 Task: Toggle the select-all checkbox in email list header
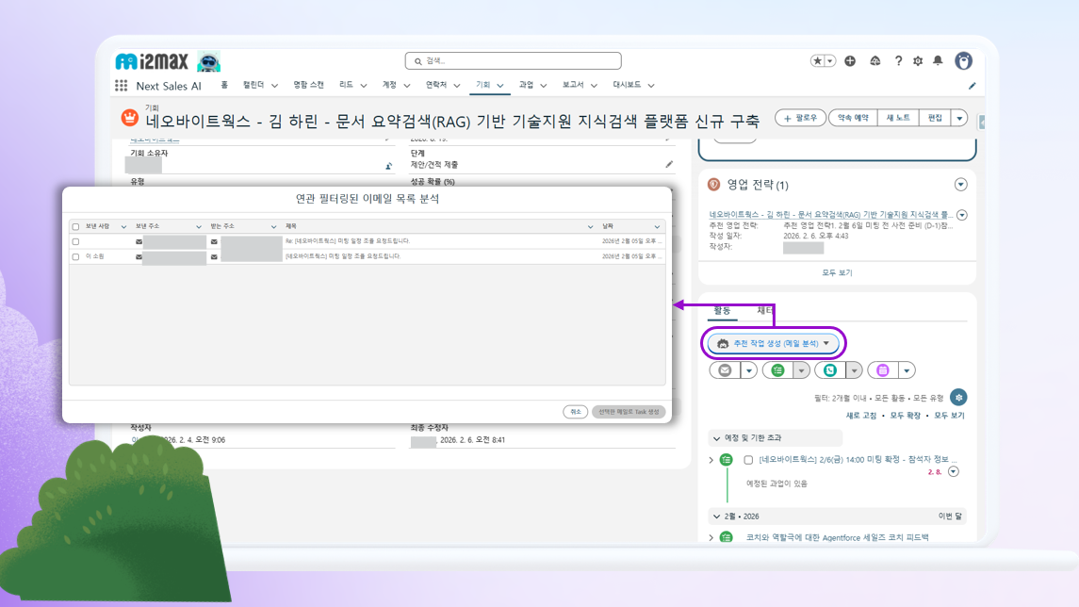(x=75, y=226)
